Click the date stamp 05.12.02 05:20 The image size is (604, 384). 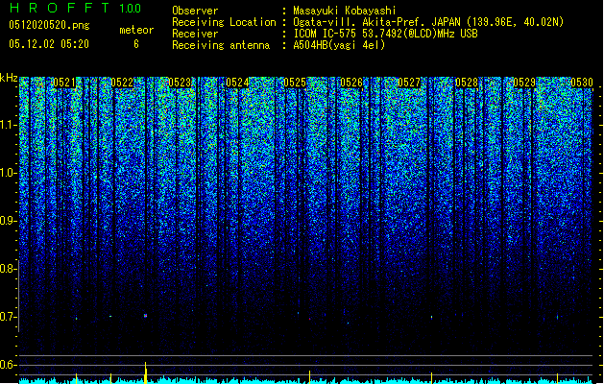pyautogui.click(x=49, y=44)
